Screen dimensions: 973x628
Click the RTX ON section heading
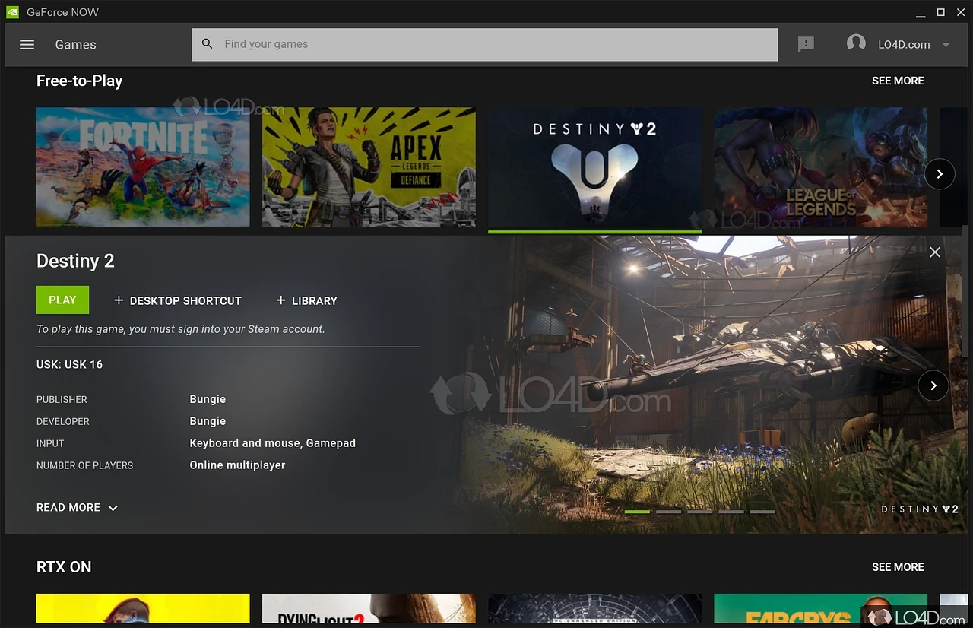[x=64, y=567]
